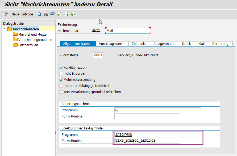Go to the next entry icon
This screenshot has width=237, height=156.
(x=66, y=14)
